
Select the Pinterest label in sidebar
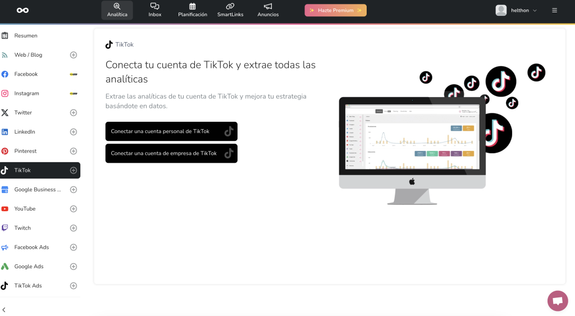(x=25, y=151)
